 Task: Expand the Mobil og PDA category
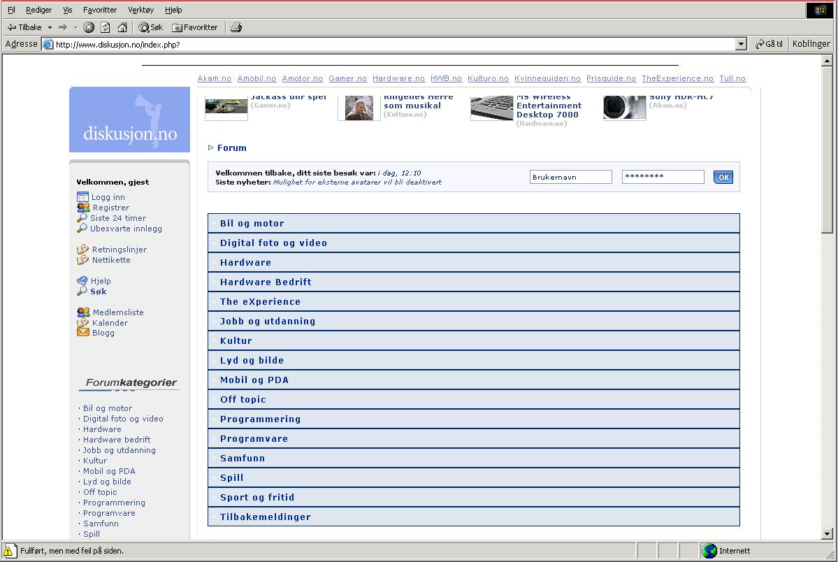pyautogui.click(x=473, y=380)
